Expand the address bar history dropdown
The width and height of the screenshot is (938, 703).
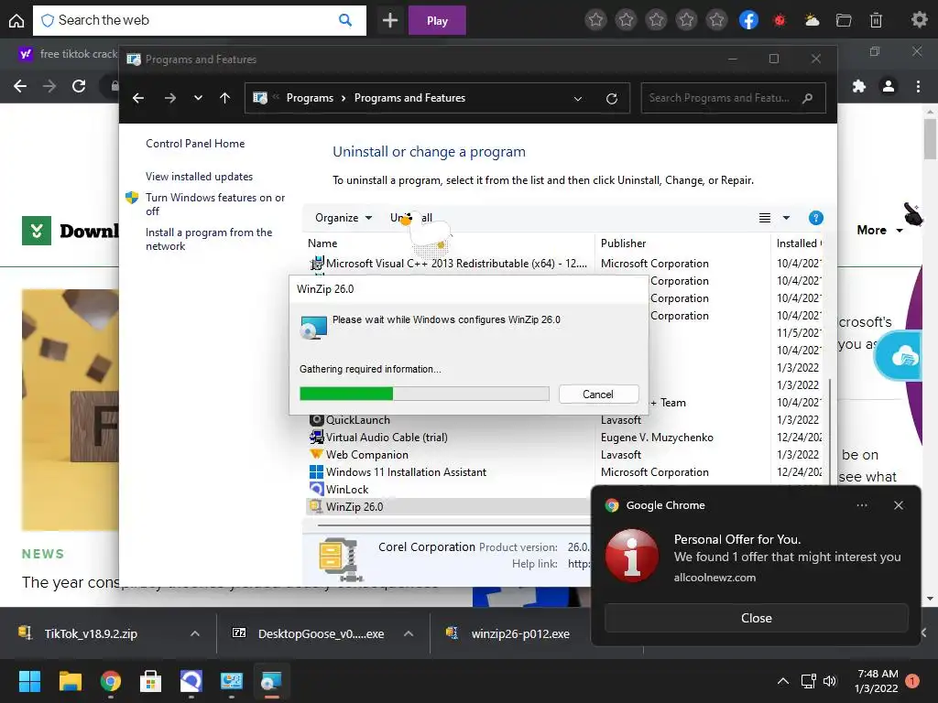coord(578,99)
